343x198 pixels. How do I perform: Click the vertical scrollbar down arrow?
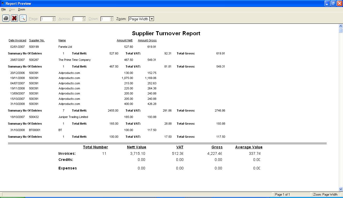click(341, 189)
